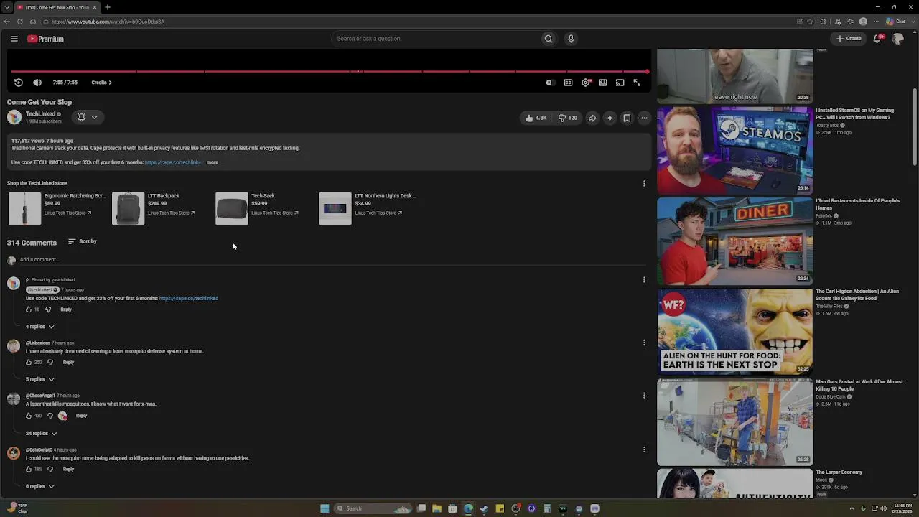Expand the 5 replies thread
The width and height of the screenshot is (919, 517).
coord(40,379)
